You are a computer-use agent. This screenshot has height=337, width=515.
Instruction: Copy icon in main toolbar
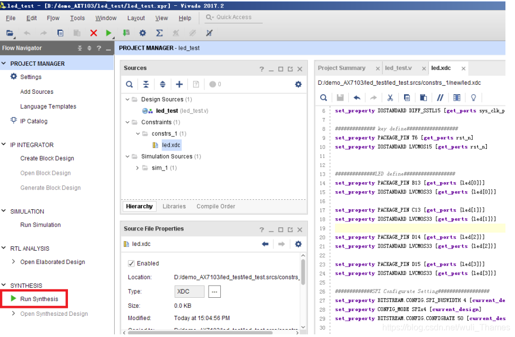(60, 33)
